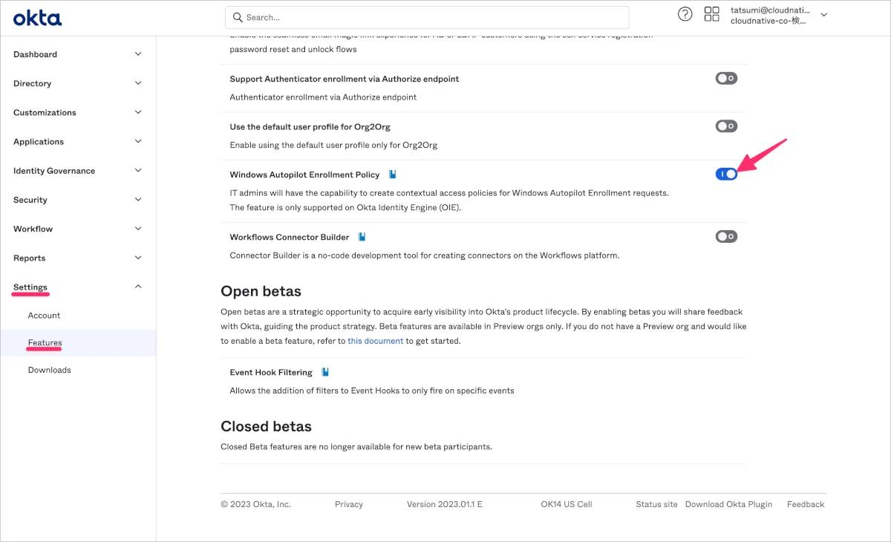Click the "this document" link

tap(375, 341)
